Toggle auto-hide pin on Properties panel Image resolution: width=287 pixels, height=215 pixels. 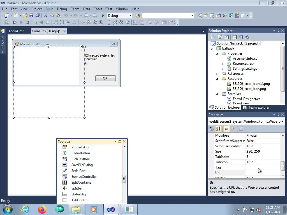[278, 114]
